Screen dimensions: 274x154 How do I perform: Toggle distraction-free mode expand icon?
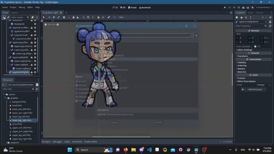coord(231,12)
